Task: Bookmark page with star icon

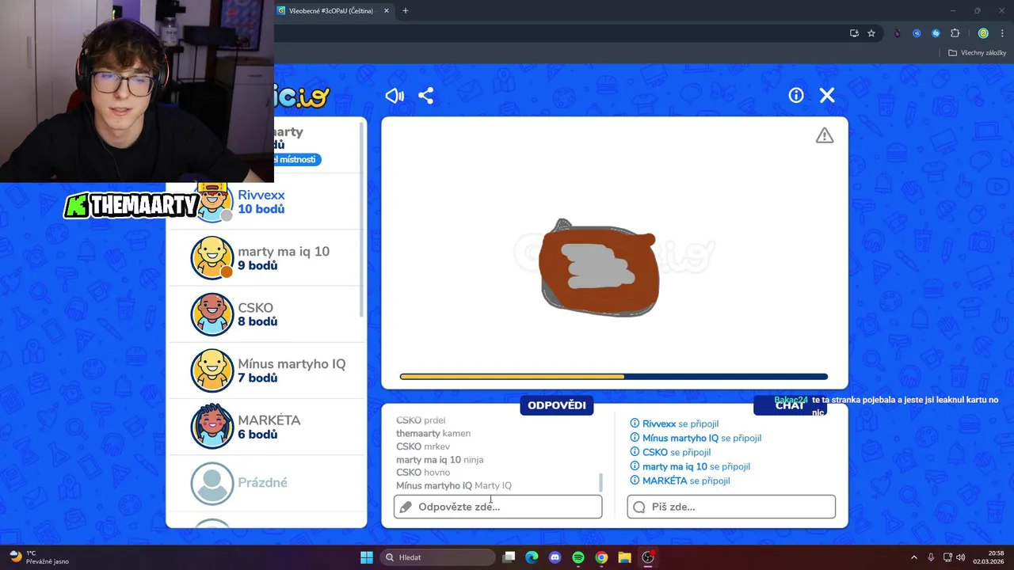Action: (x=871, y=33)
